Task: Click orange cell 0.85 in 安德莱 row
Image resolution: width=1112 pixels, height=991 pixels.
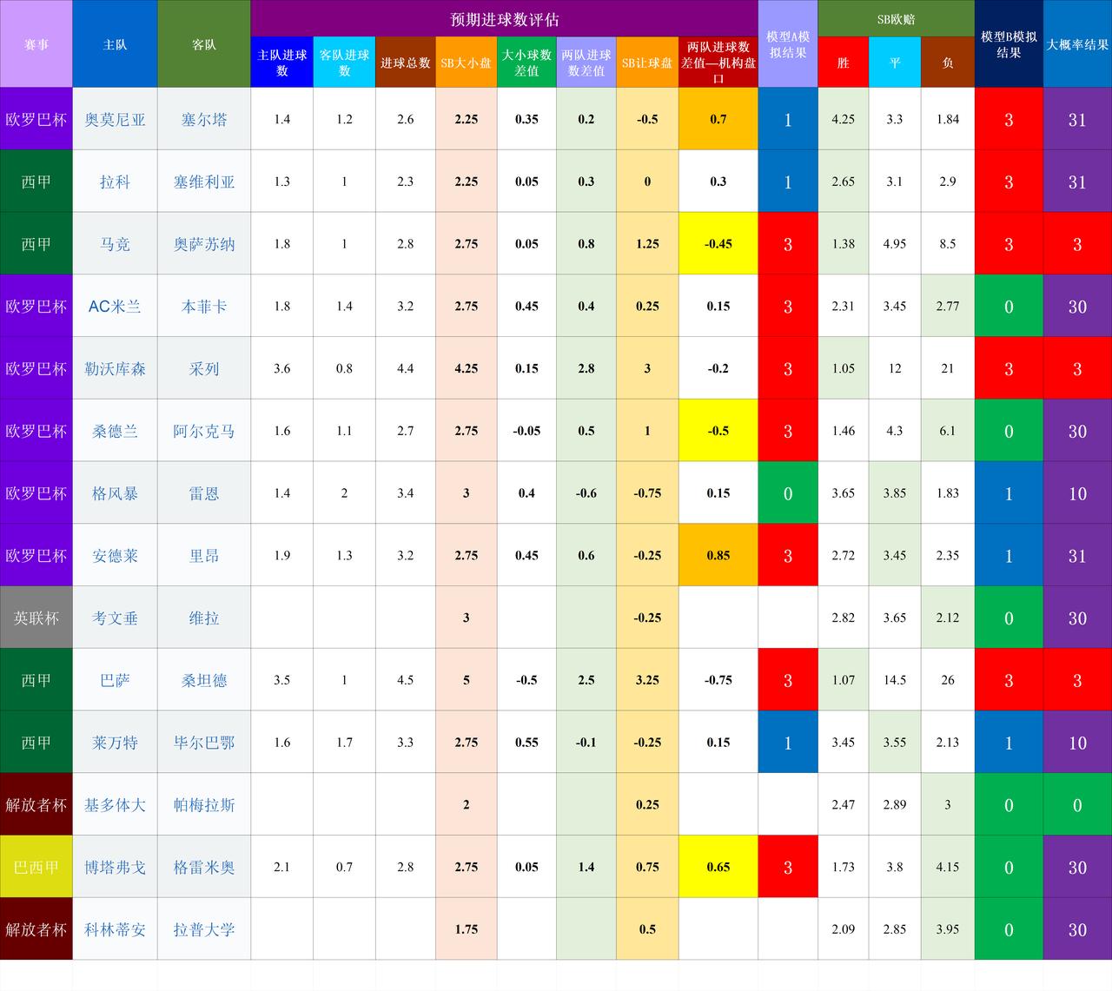Action: click(718, 555)
